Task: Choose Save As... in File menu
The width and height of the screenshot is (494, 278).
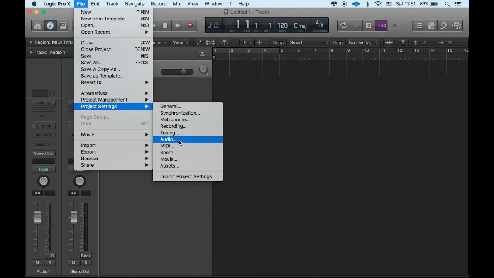Action: click(113, 63)
